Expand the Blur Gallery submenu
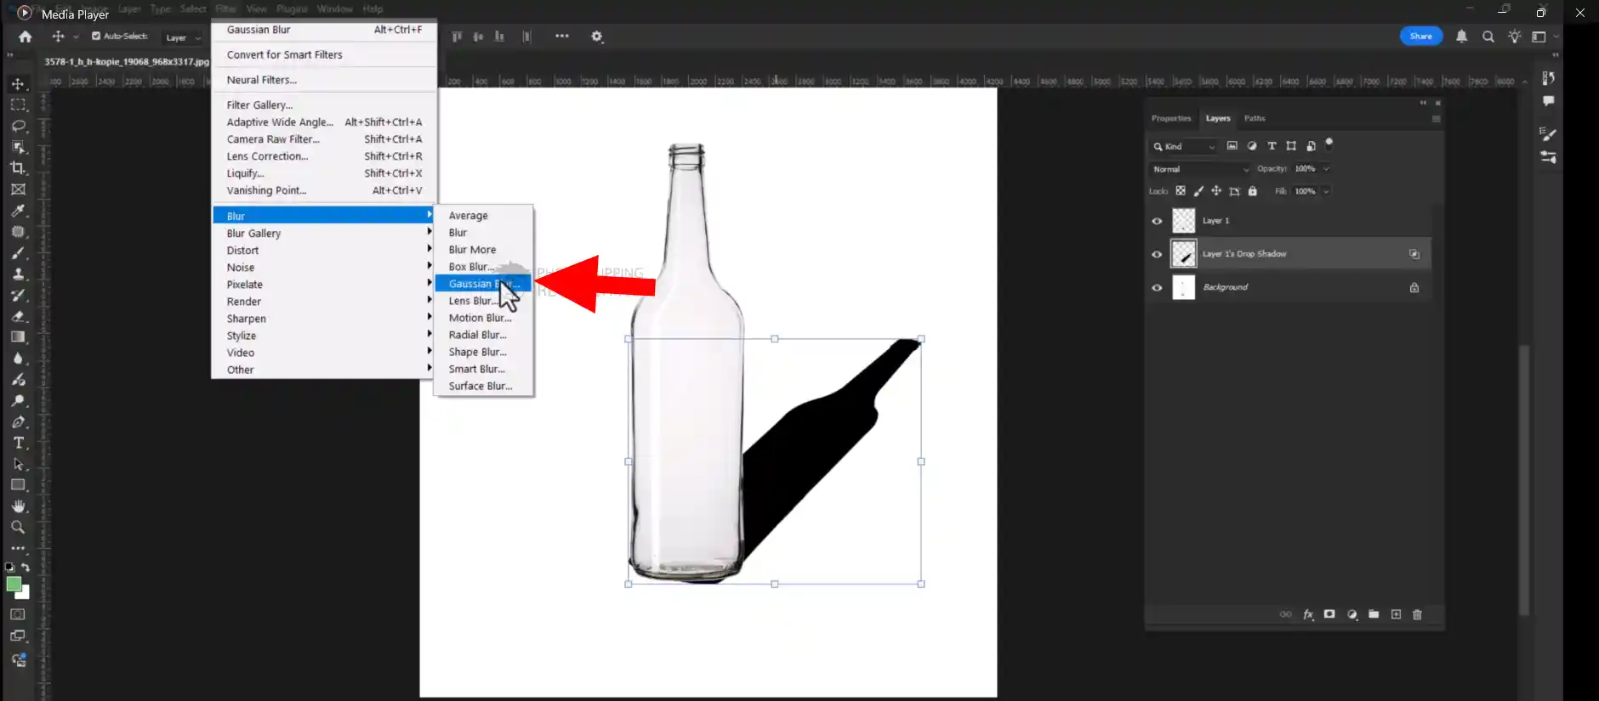Image resolution: width=1599 pixels, height=701 pixels. pyautogui.click(x=323, y=234)
